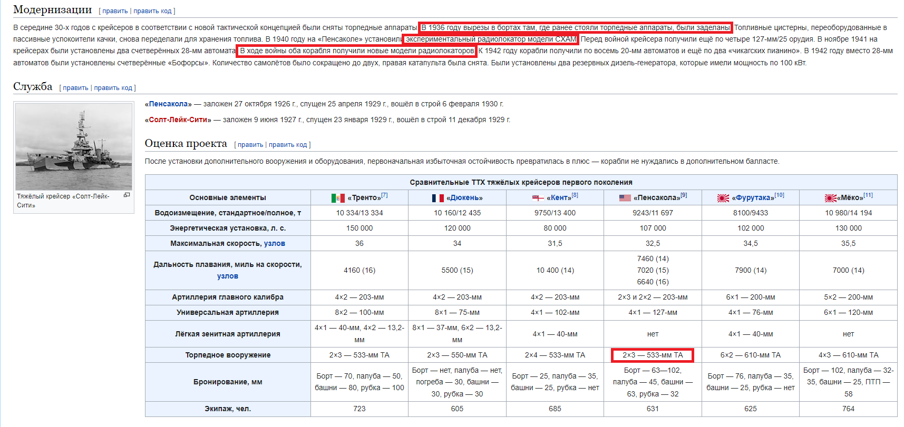Open «узлов» link in Максимальная скорость row
The image size is (904, 427).
(275, 244)
